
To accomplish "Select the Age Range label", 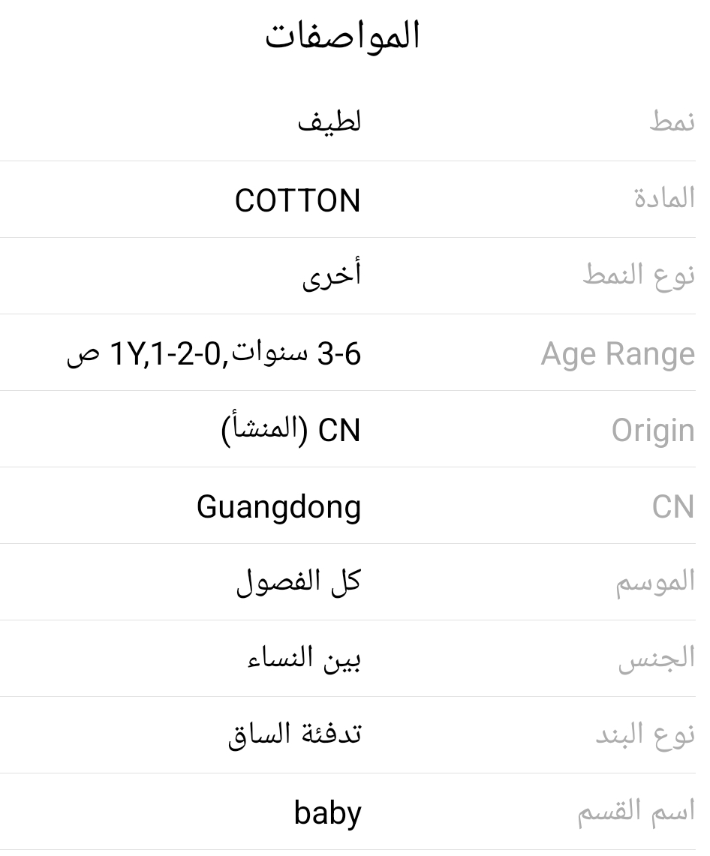I will pos(618,354).
